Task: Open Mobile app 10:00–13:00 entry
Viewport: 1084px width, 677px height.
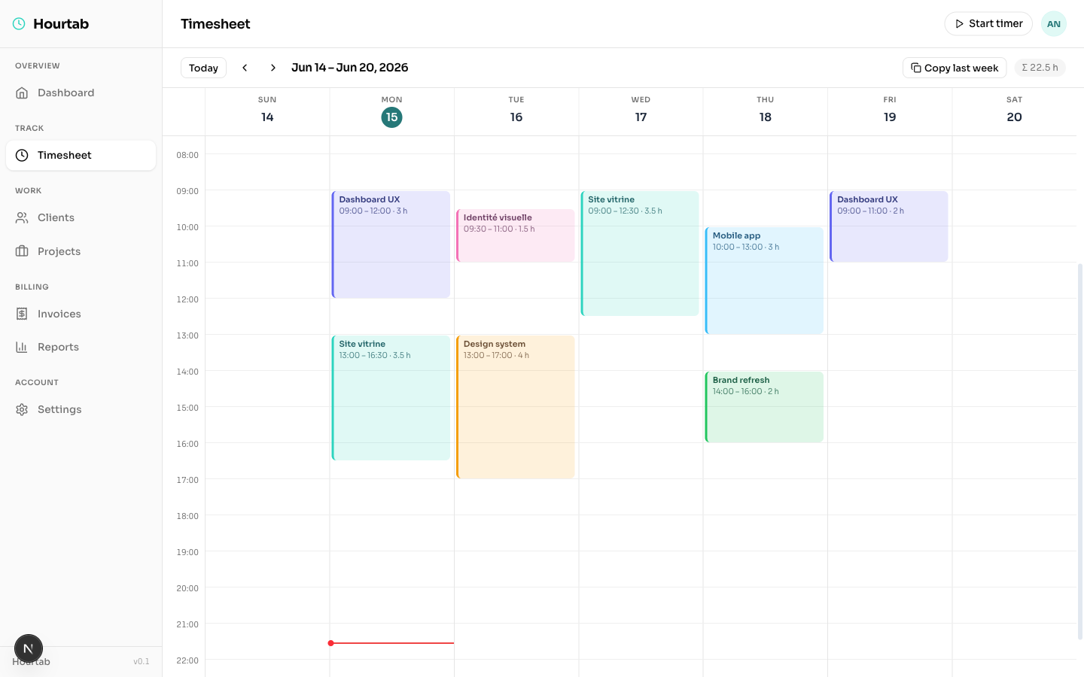Action: click(x=764, y=281)
